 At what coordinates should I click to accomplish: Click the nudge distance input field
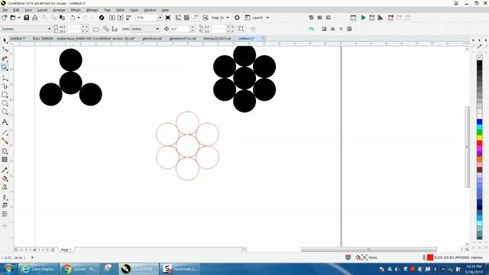180,29
